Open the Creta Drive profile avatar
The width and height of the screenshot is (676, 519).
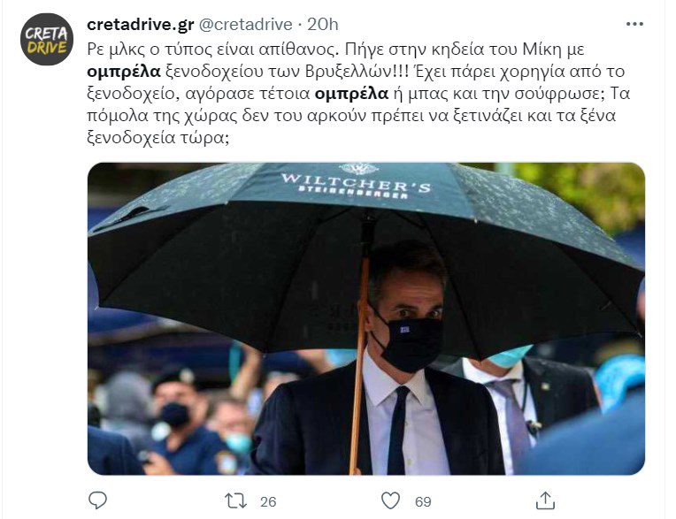[x=47, y=39]
